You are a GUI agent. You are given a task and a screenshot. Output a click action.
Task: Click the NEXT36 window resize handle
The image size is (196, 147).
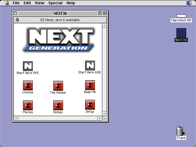point(105,119)
